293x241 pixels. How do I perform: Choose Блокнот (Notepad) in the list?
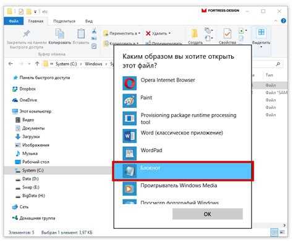click(x=183, y=171)
